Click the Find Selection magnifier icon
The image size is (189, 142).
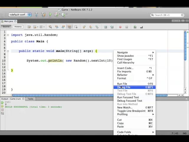point(50,27)
